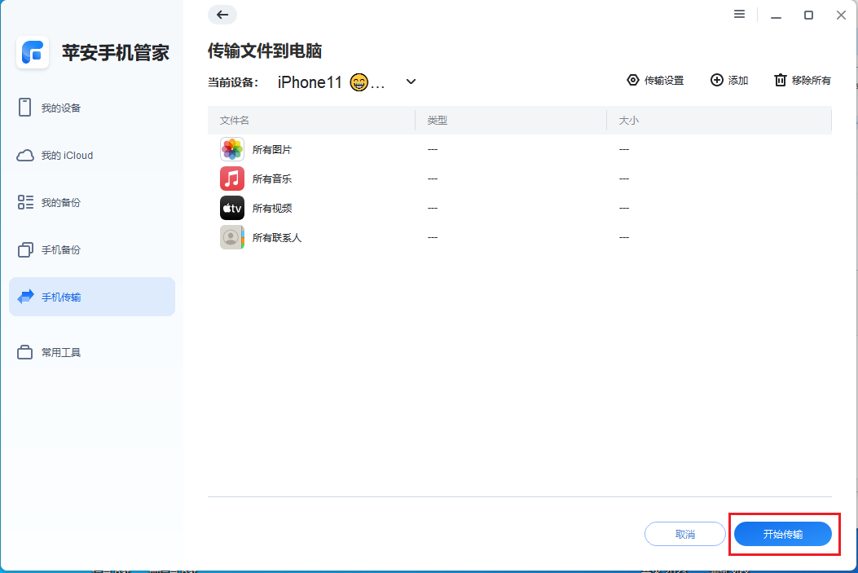Click 添加 to add files
This screenshot has height=573, width=858.
click(x=728, y=80)
